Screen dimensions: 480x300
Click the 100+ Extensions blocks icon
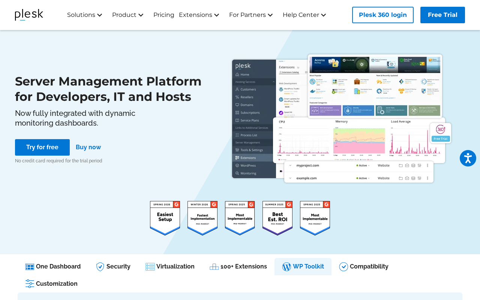tap(214, 267)
